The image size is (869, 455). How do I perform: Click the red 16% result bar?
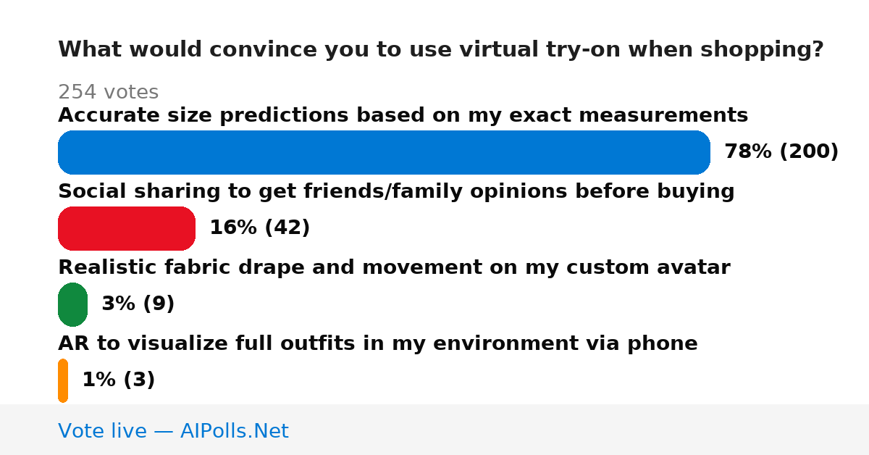(127, 228)
